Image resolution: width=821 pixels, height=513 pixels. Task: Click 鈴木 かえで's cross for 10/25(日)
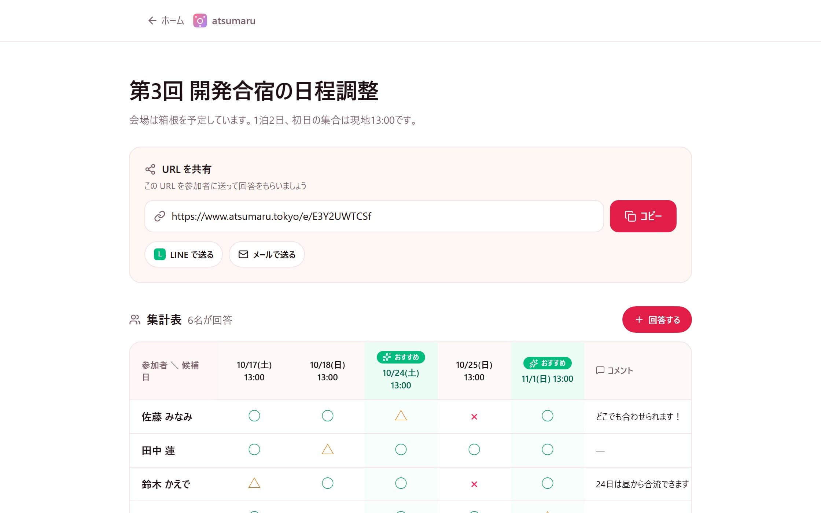474,484
